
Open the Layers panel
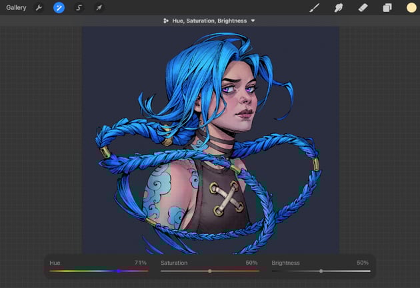point(387,8)
